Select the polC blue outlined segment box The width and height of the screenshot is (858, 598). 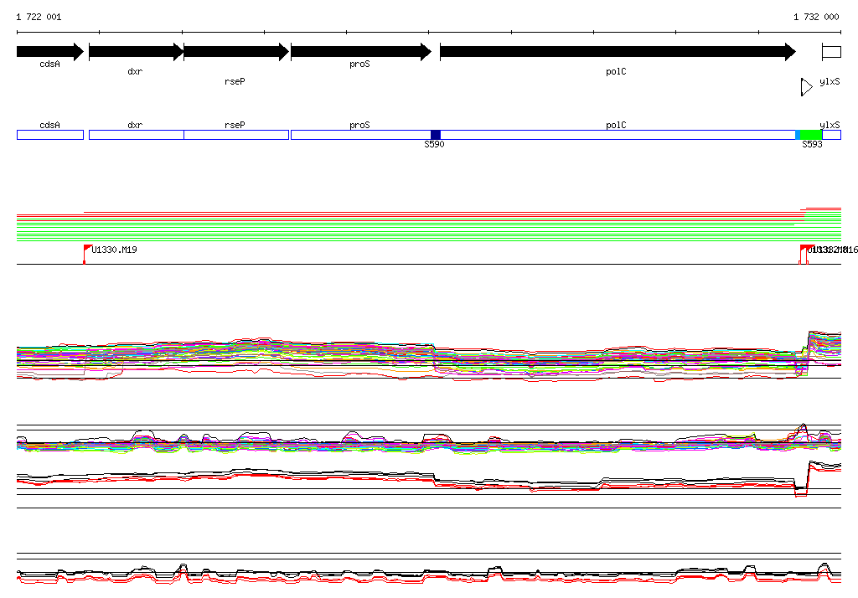(x=618, y=135)
